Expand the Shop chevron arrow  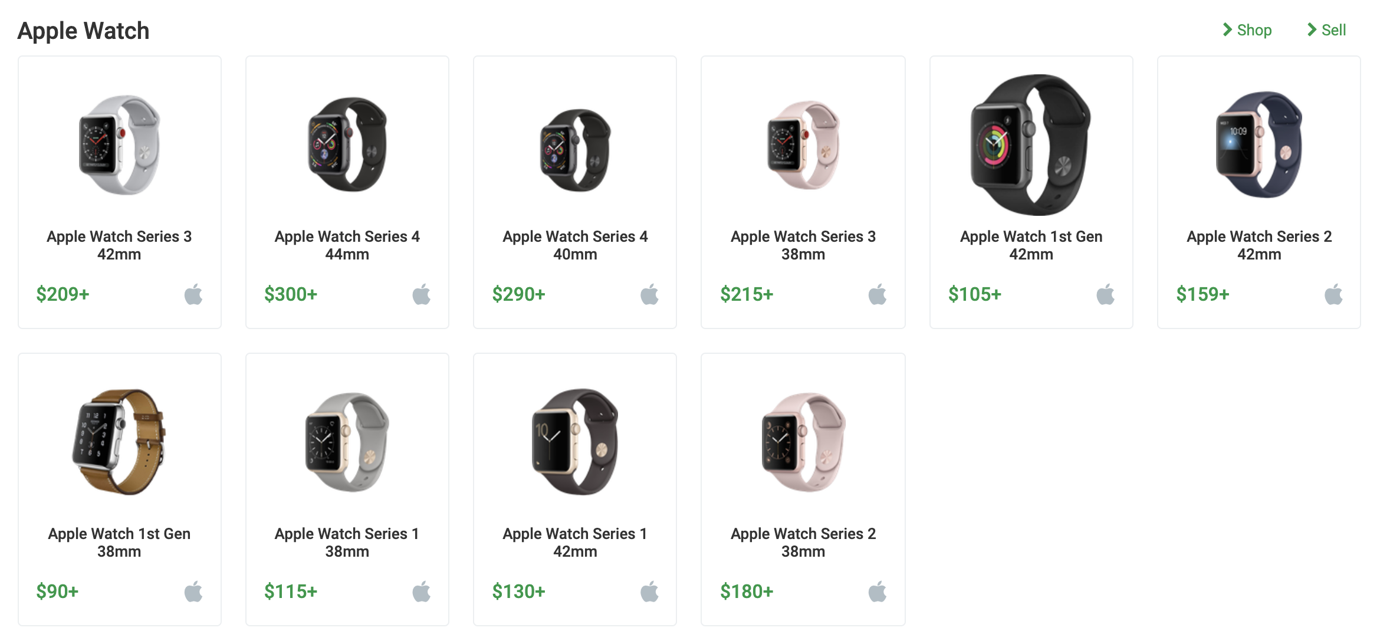[1227, 28]
